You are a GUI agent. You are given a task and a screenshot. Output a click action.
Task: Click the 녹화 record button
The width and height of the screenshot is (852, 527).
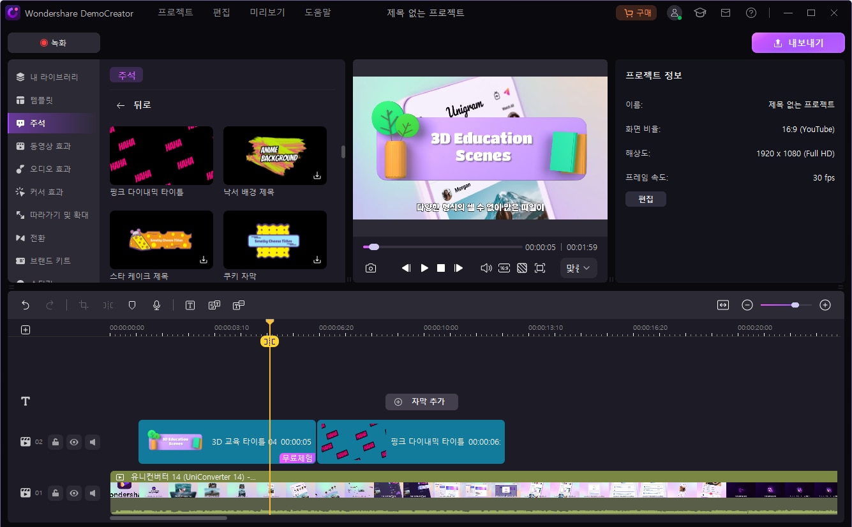coord(54,43)
